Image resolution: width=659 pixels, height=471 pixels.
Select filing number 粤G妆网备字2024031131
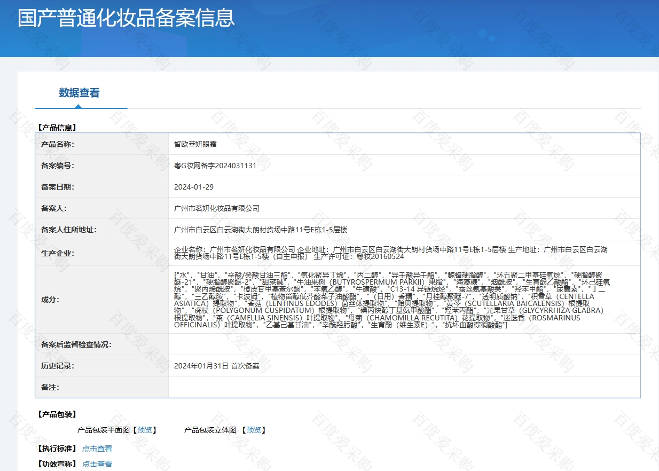(215, 166)
